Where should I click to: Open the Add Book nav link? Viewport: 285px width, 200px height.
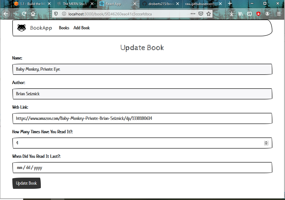(x=82, y=28)
